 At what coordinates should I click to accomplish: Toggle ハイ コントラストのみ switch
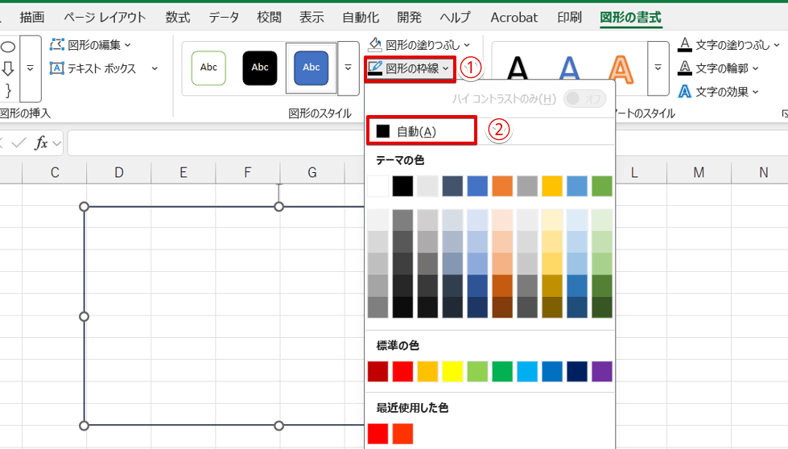click(x=585, y=99)
